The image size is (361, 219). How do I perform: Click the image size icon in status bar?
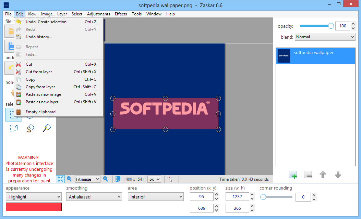click(x=118, y=179)
